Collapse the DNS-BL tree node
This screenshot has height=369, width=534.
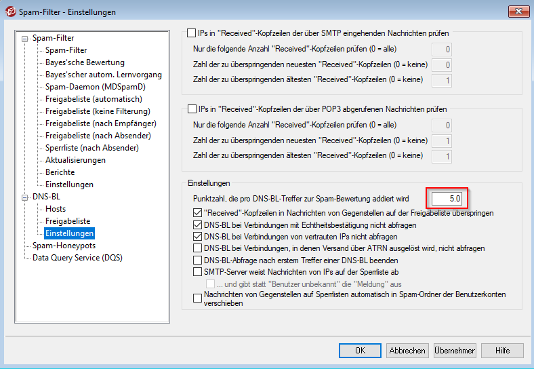(26, 197)
